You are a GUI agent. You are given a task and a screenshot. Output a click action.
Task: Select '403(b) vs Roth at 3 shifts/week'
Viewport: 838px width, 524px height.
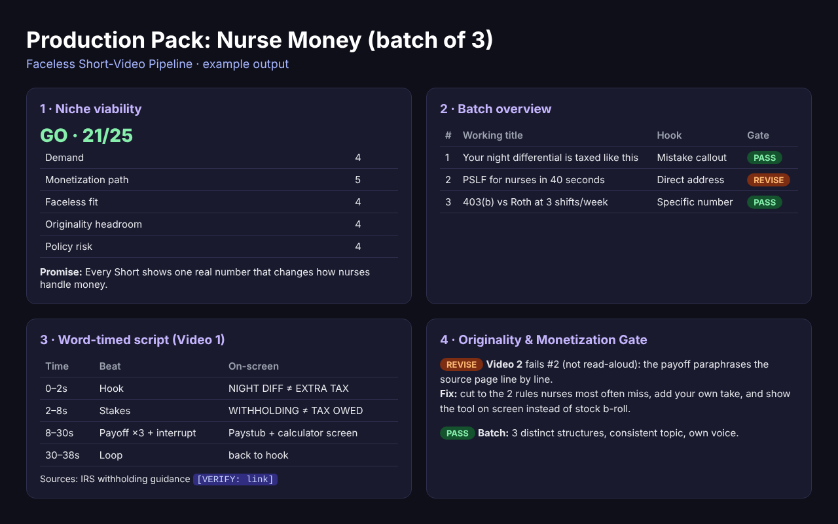pyautogui.click(x=536, y=202)
